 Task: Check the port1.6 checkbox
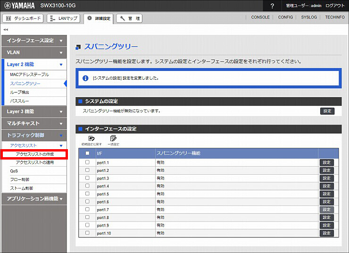click(x=87, y=202)
